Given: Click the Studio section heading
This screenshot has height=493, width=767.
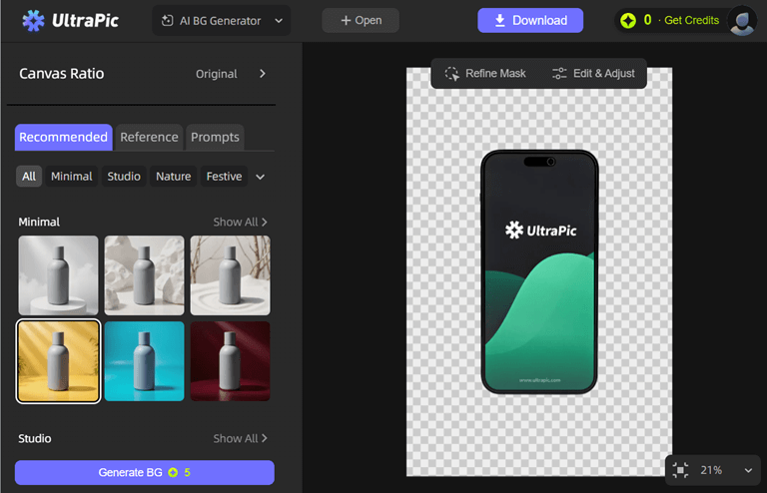Looking at the screenshot, I should pyautogui.click(x=35, y=438).
